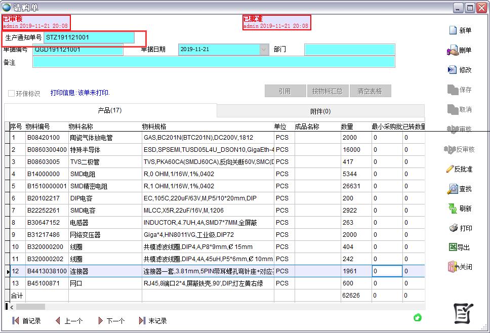
Task: Switch to the 附件(0) tab
Action: (320, 111)
